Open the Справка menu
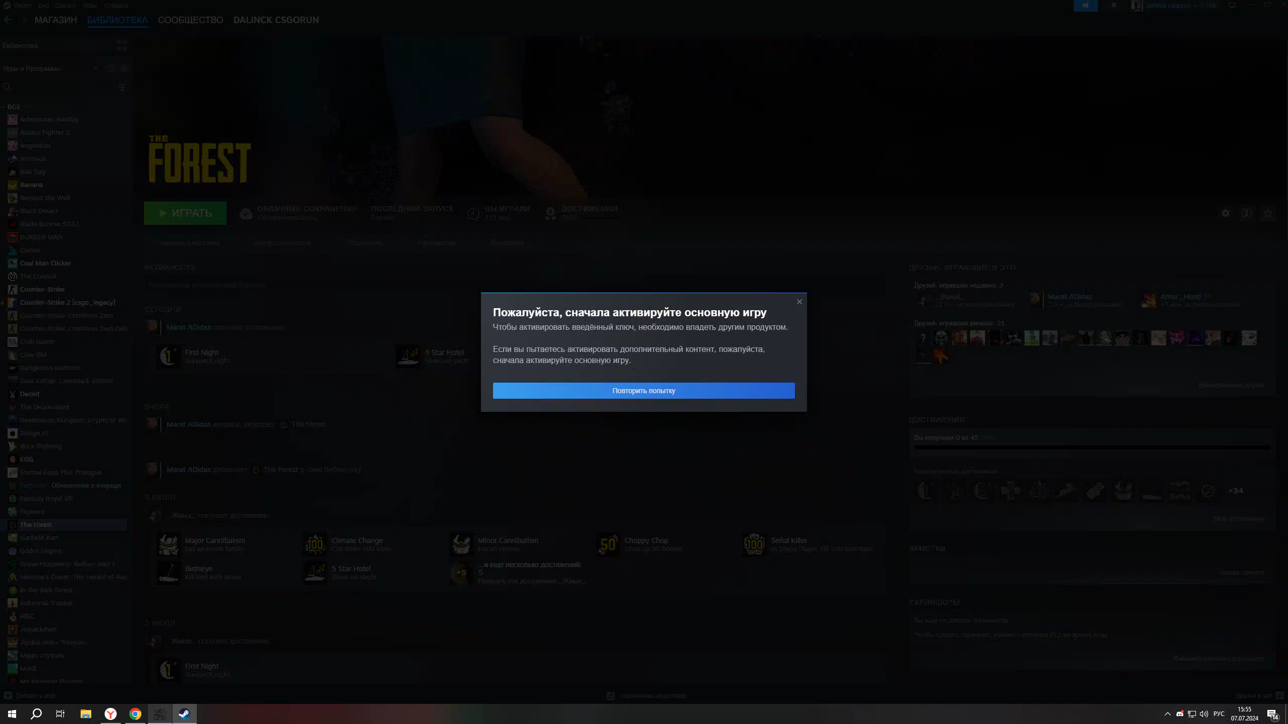The image size is (1288, 724). point(116,6)
